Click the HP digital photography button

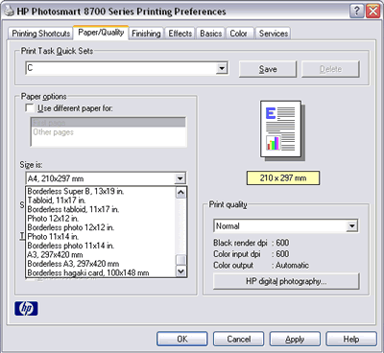coord(286,281)
